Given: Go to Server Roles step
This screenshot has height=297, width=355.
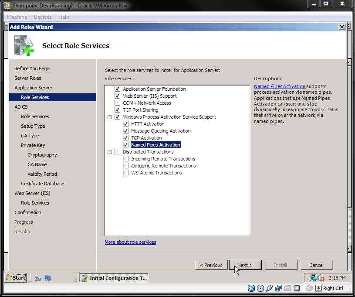Looking at the screenshot, I should point(28,78).
